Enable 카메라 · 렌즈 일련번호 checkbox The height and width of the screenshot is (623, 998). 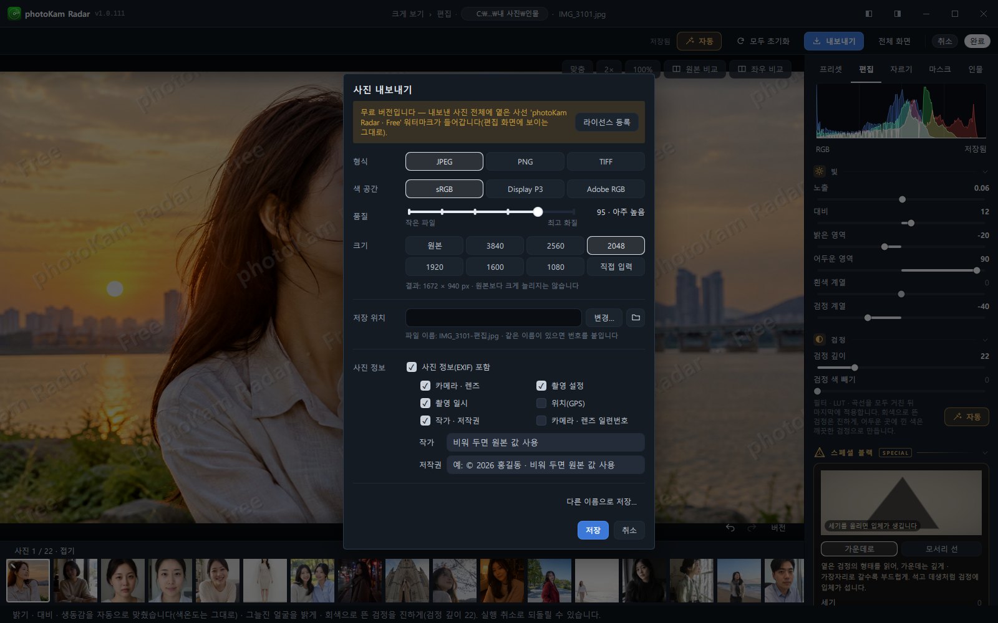(541, 421)
